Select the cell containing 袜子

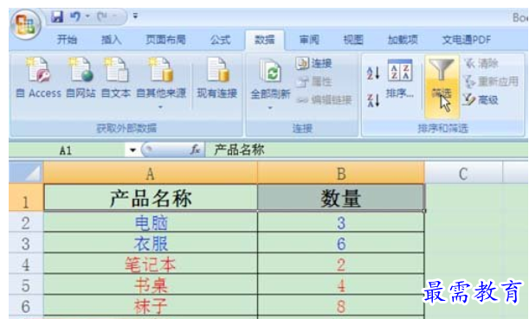click(151, 306)
